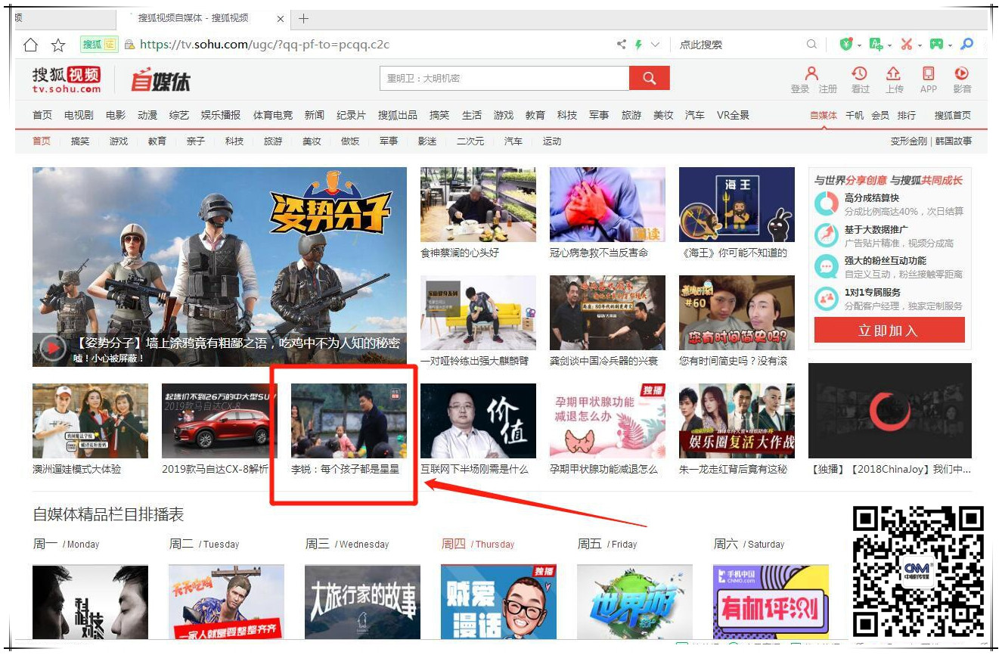
Task: Select the 周六 Saturday schedule tab
Action: click(749, 544)
